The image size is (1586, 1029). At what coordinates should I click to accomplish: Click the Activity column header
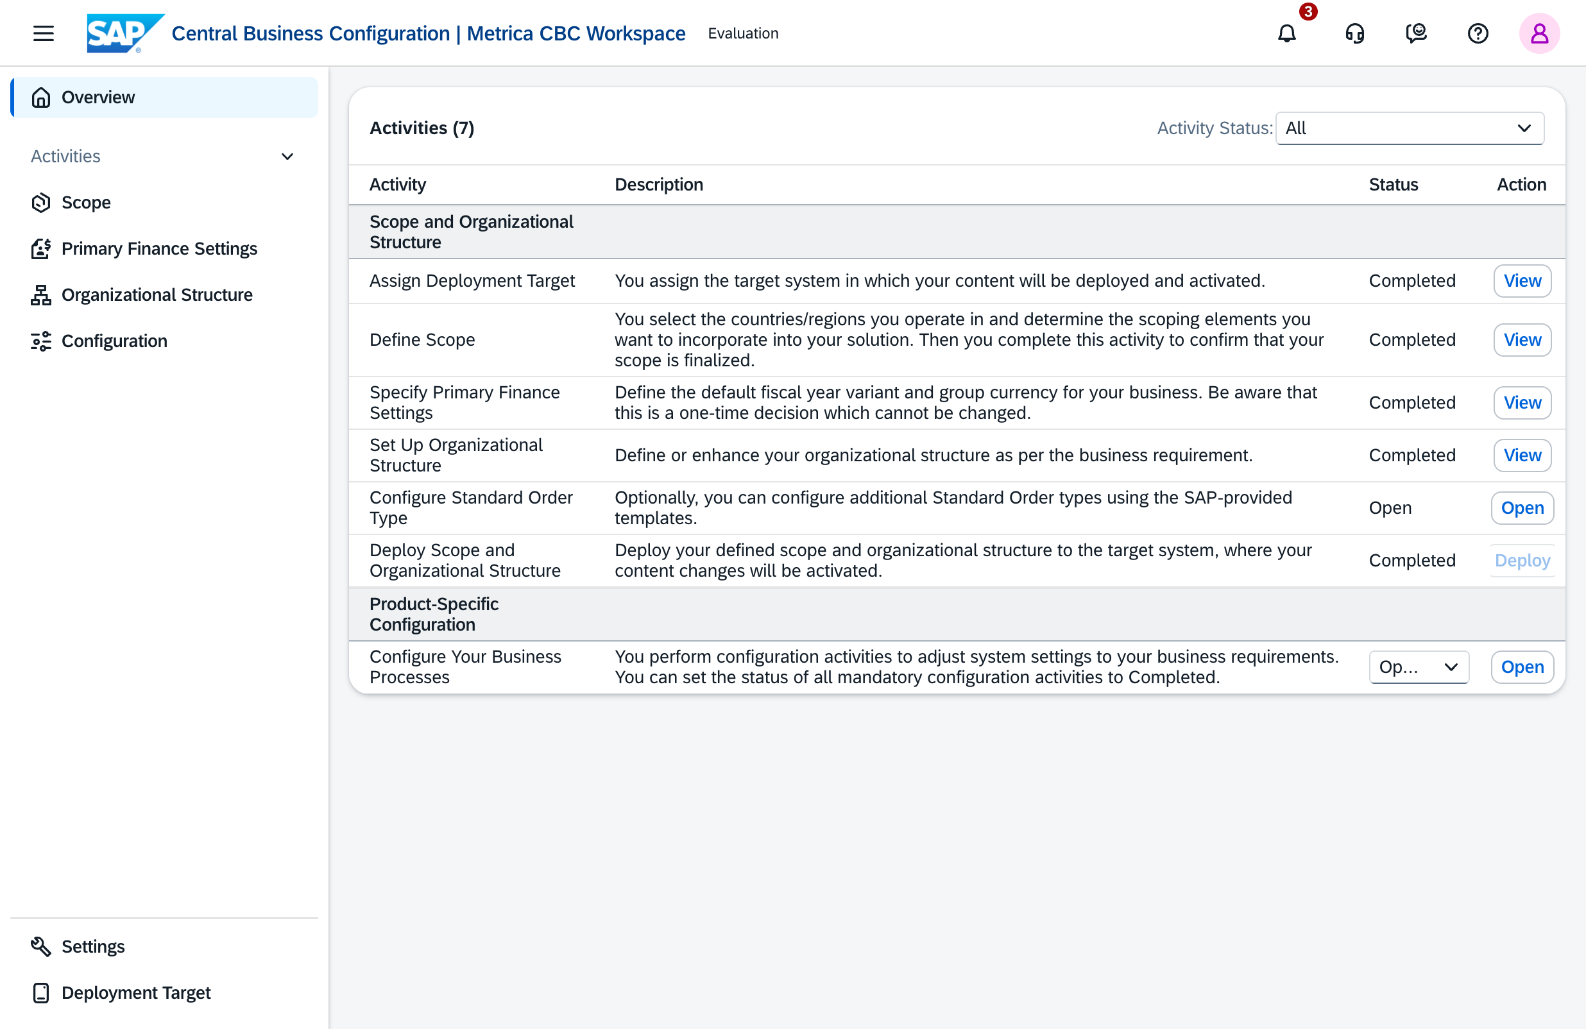pyautogui.click(x=398, y=185)
